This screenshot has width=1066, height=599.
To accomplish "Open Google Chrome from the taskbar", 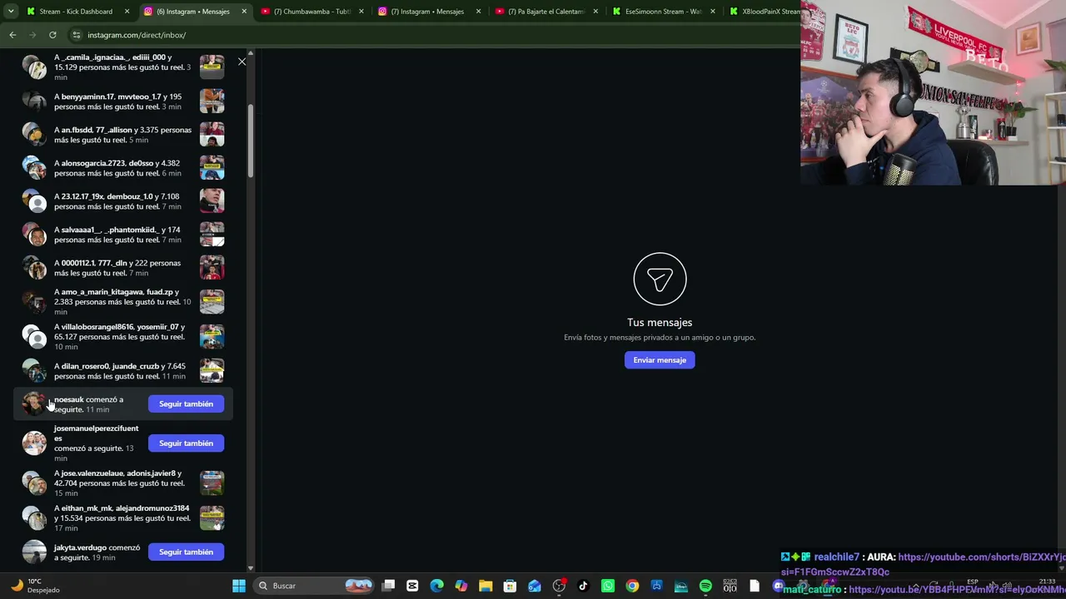I will pos(632,586).
